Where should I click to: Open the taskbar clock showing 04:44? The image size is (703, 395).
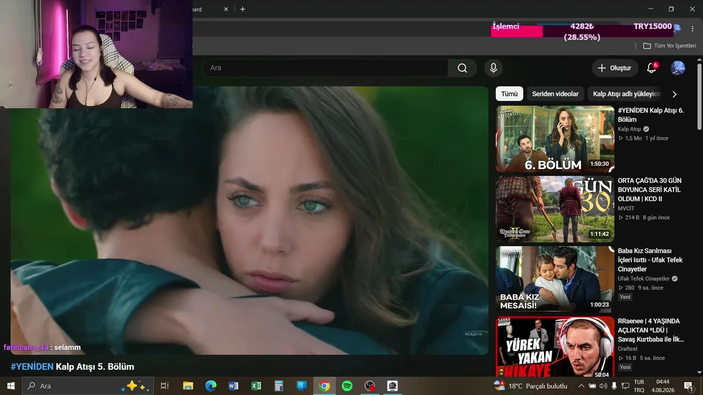[663, 386]
